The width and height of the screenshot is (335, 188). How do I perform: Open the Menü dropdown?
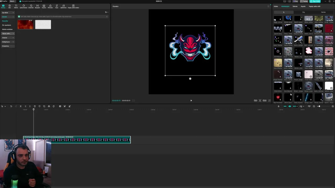12,1
